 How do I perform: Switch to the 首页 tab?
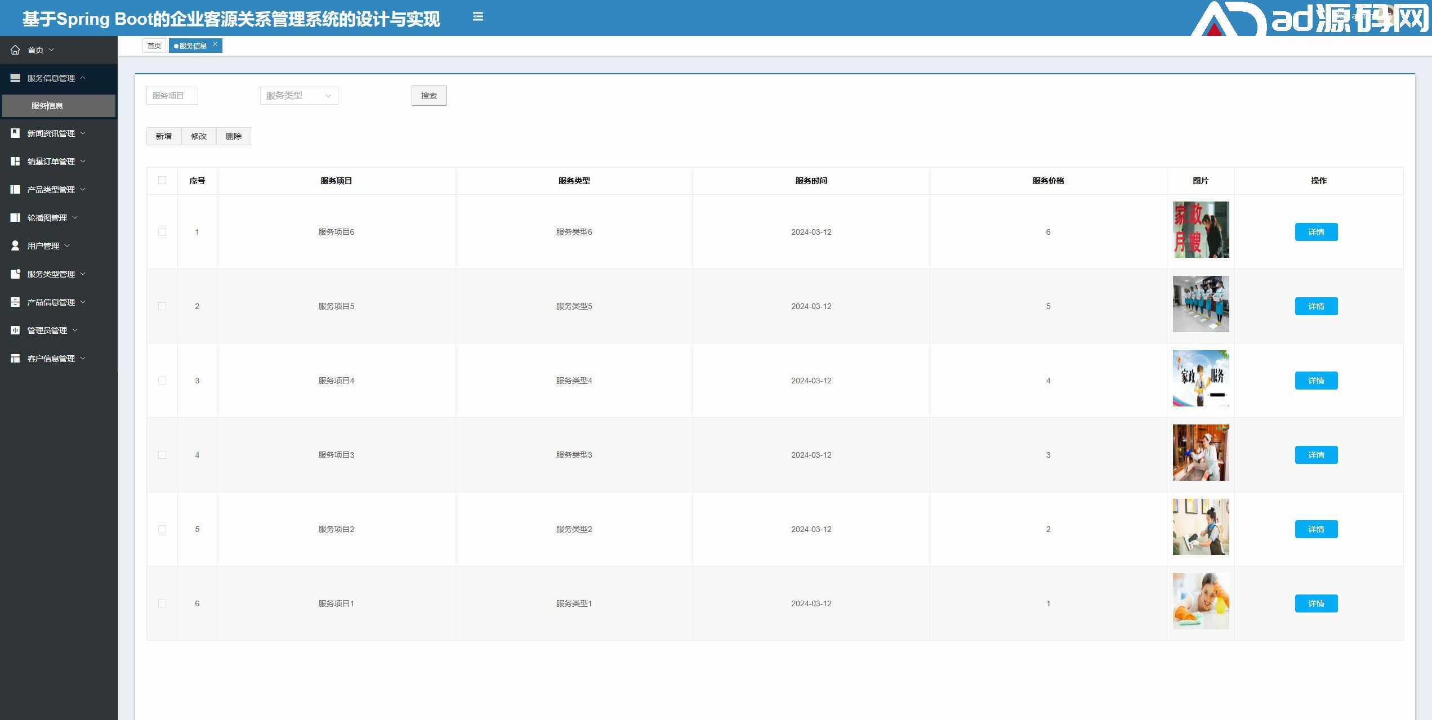[154, 46]
